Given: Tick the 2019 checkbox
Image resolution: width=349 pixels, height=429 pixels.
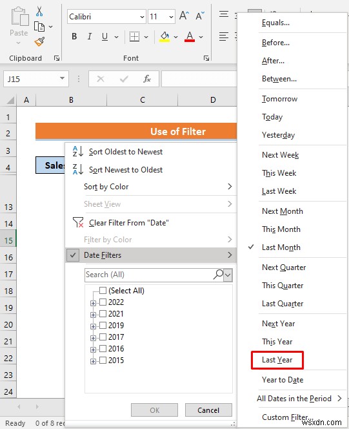Looking at the screenshot, I should point(103,326).
